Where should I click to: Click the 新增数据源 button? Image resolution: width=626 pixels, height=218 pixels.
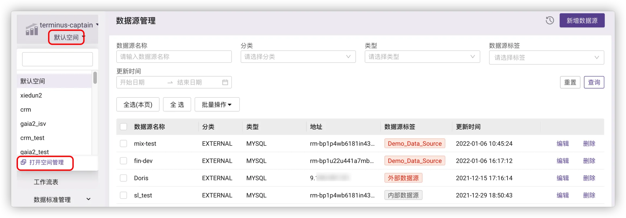click(x=582, y=21)
